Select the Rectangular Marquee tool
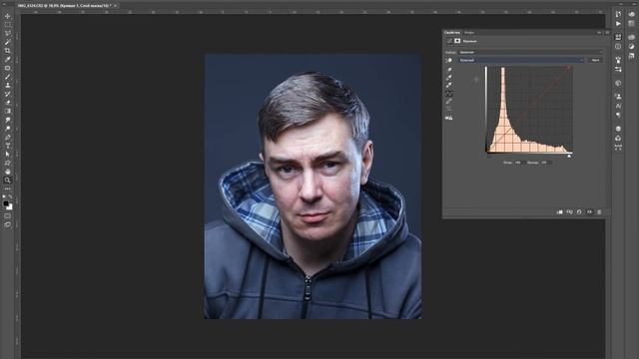This screenshot has width=639, height=359. (7, 25)
